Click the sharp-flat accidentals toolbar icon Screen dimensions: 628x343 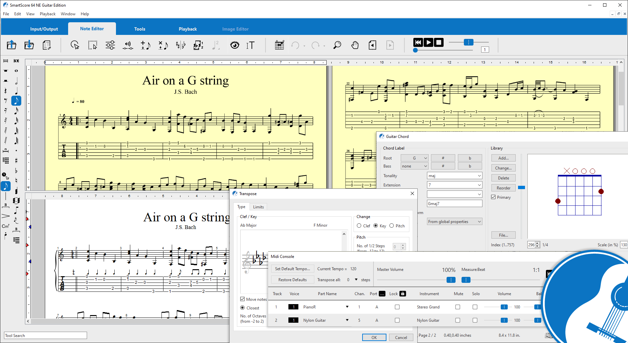(x=181, y=45)
